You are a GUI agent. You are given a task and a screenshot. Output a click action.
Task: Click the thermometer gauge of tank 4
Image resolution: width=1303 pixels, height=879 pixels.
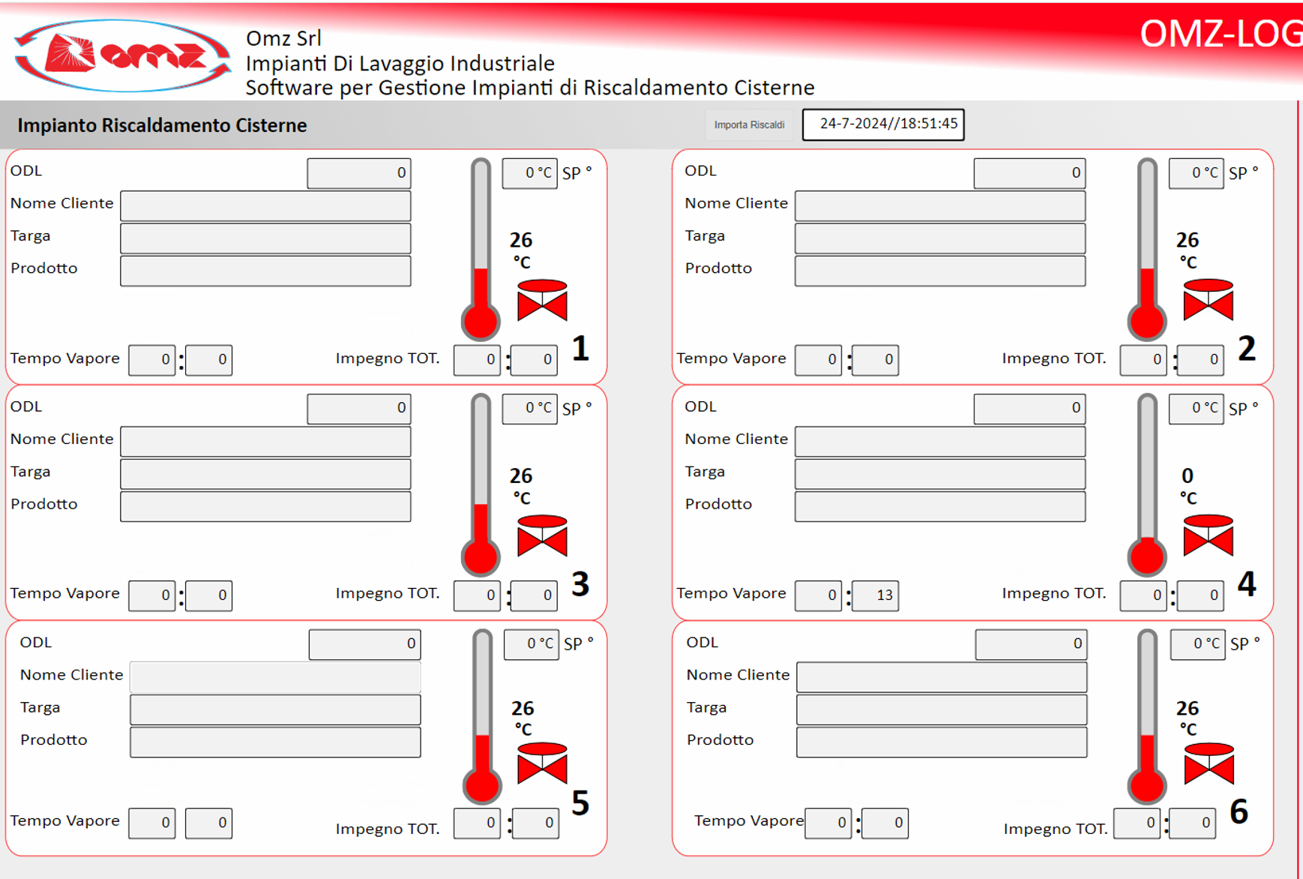point(1146,485)
